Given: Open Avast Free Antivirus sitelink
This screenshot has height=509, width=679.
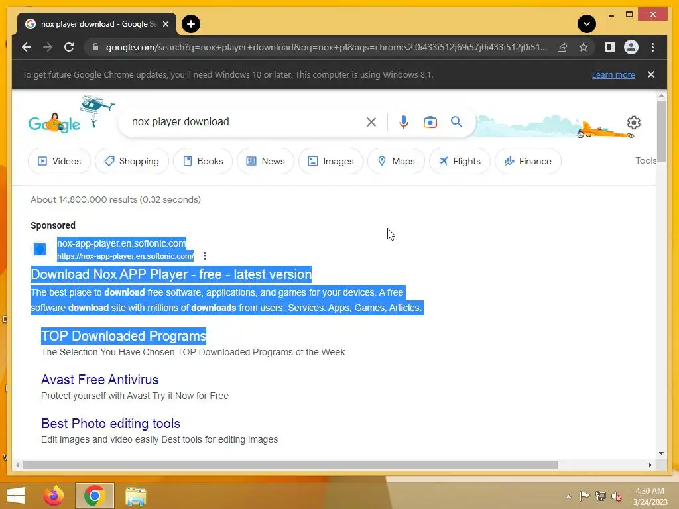Looking at the screenshot, I should pos(99,380).
